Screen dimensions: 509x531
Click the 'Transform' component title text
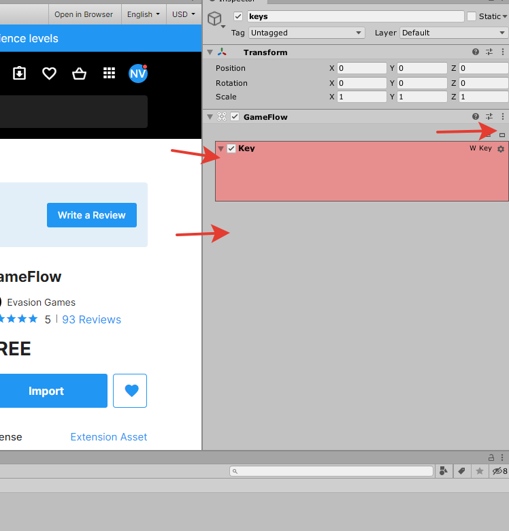tap(265, 52)
